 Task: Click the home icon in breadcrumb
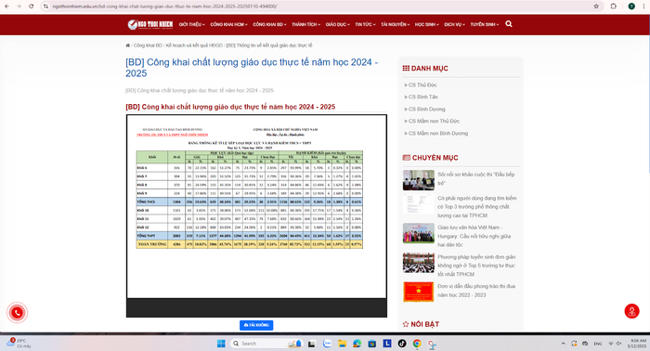pos(128,45)
